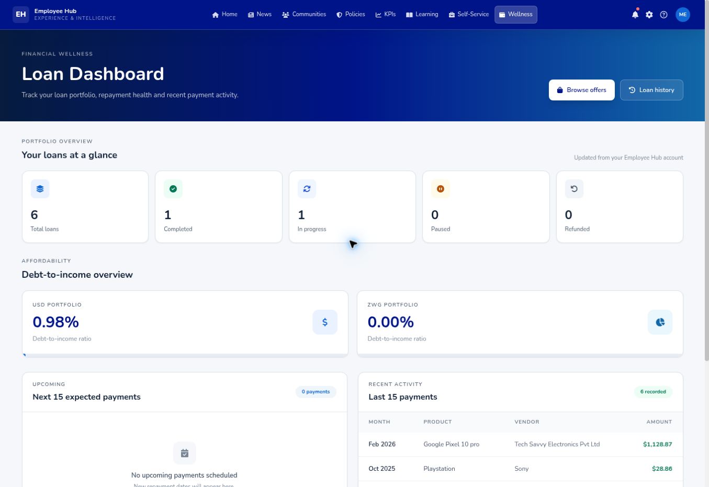Click the AMOUNT column header
The image size is (709, 487).
[659, 422]
